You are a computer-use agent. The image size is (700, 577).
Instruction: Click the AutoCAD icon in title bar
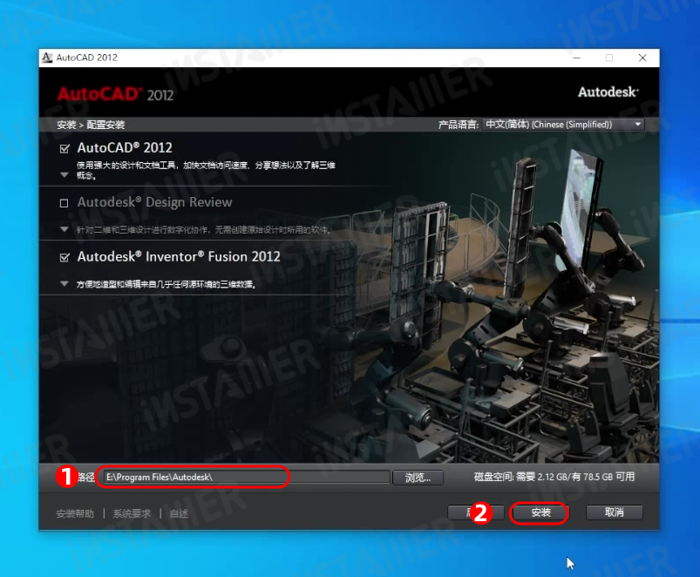pos(47,58)
